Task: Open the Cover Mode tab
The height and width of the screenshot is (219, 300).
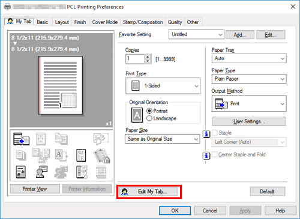Action: click(105, 22)
